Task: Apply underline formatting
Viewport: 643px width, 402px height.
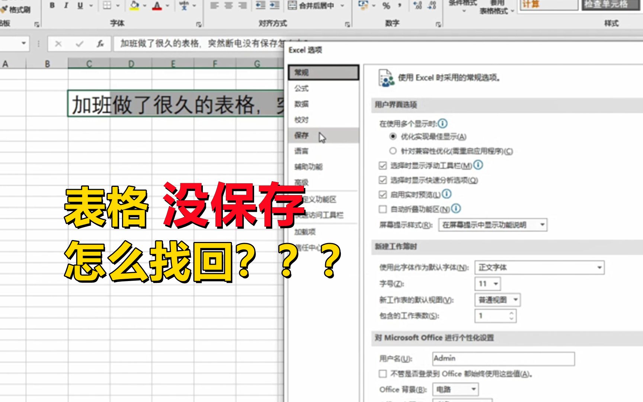Action: point(80,6)
